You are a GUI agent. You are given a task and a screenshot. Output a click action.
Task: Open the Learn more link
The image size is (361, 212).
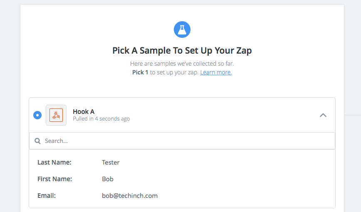[x=216, y=72]
